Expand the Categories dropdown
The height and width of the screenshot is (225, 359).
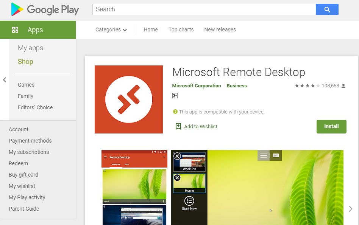pos(111,30)
